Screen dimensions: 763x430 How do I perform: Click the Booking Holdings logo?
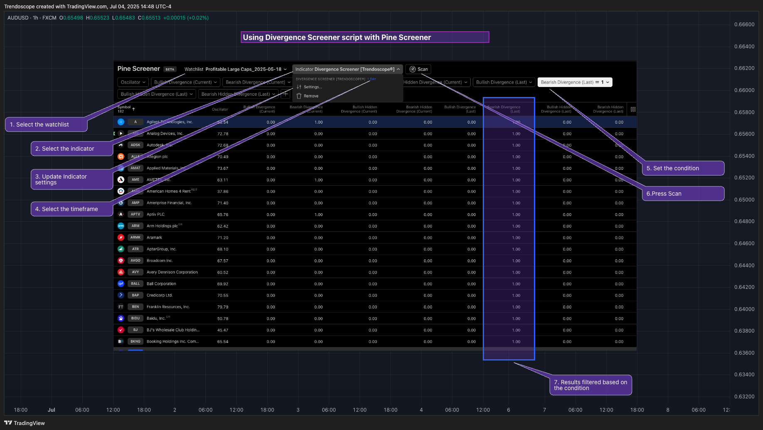tap(121, 341)
